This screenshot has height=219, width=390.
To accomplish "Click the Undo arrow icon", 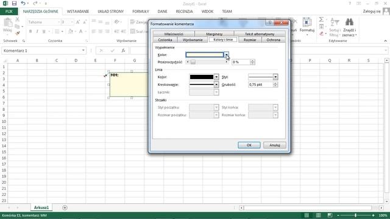I will [23, 3].
